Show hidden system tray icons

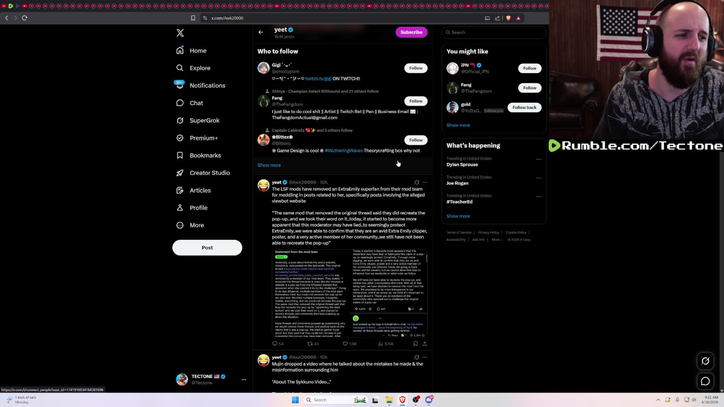pos(657,400)
